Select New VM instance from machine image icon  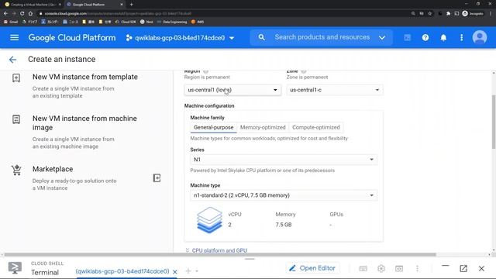16,119
